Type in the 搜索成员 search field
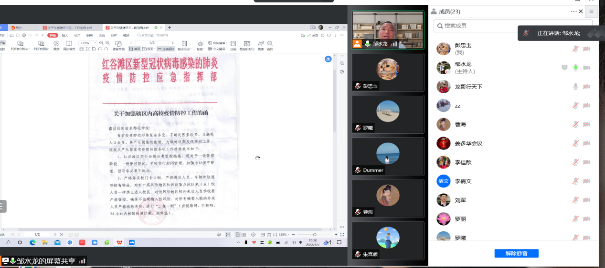Image resolution: width=605 pixels, height=268 pixels. click(x=513, y=26)
